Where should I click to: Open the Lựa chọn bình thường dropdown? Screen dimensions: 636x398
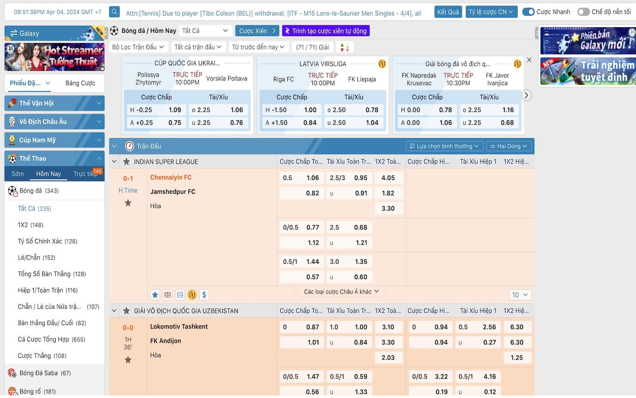(444, 146)
